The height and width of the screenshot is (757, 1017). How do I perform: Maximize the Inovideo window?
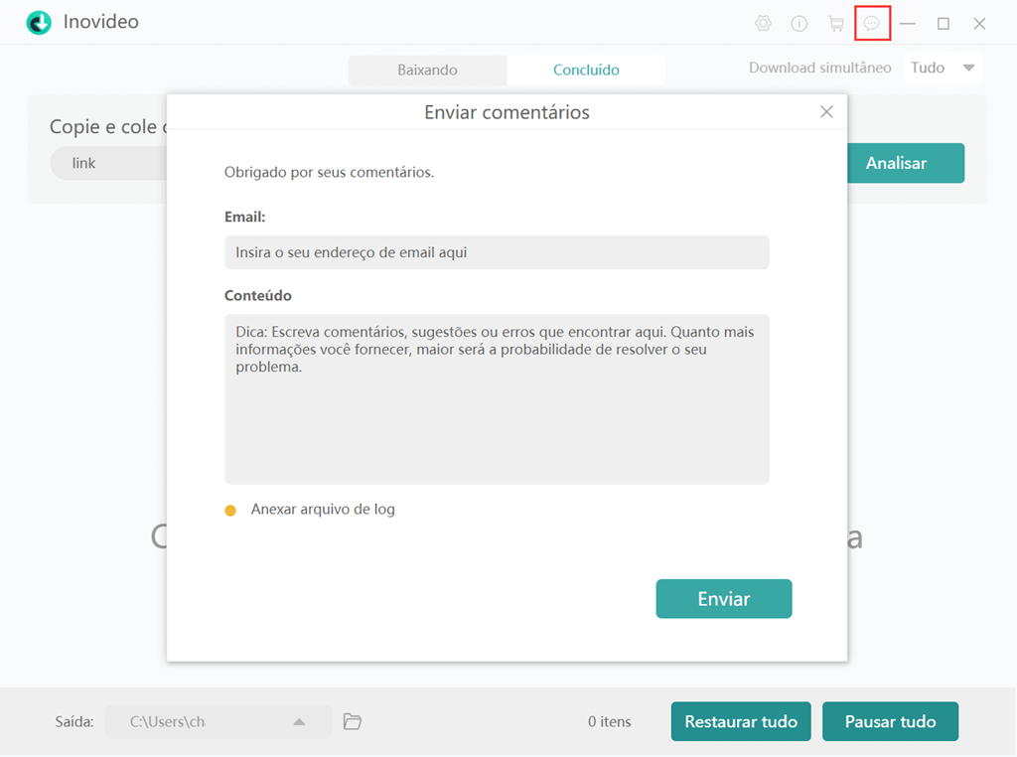click(944, 24)
